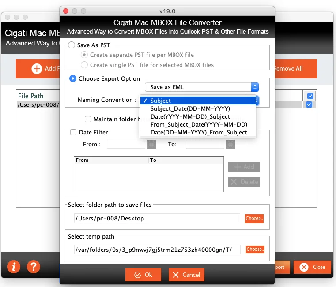Enable the Date Filter checkbox
Screen dimensions: 336x287
(x=73, y=132)
